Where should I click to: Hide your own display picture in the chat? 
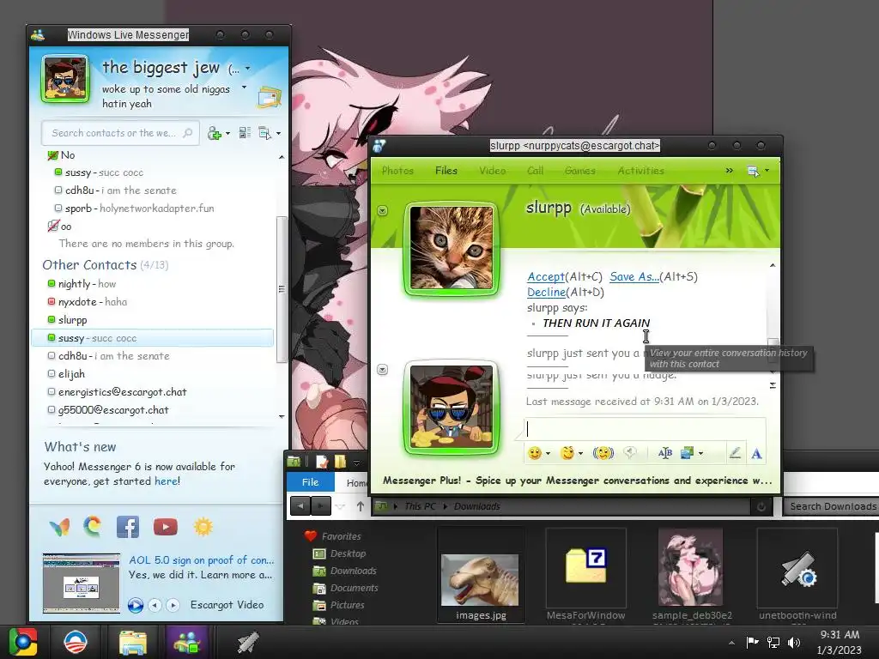382,369
